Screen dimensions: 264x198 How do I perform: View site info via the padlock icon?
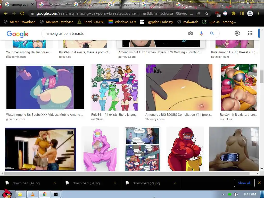tap(32, 13)
